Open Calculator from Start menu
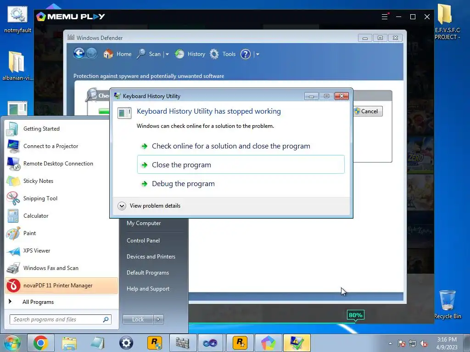Viewport: 470px width, 352px height. (x=62, y=216)
